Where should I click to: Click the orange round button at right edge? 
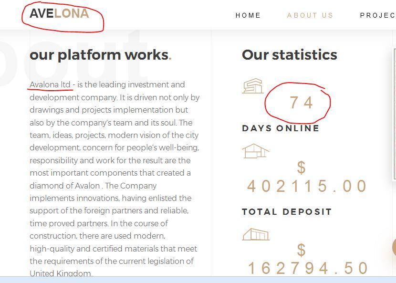point(394,247)
